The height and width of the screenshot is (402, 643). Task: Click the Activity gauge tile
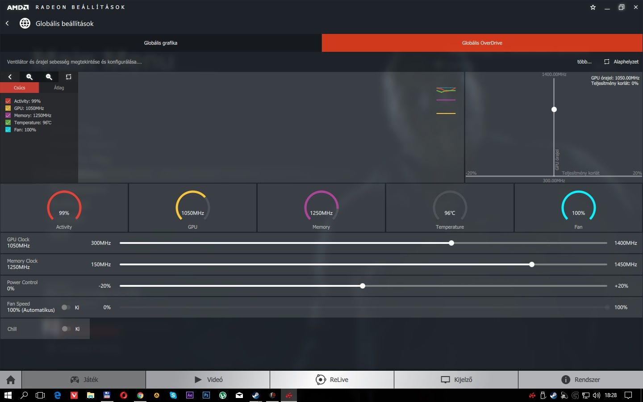pos(64,208)
